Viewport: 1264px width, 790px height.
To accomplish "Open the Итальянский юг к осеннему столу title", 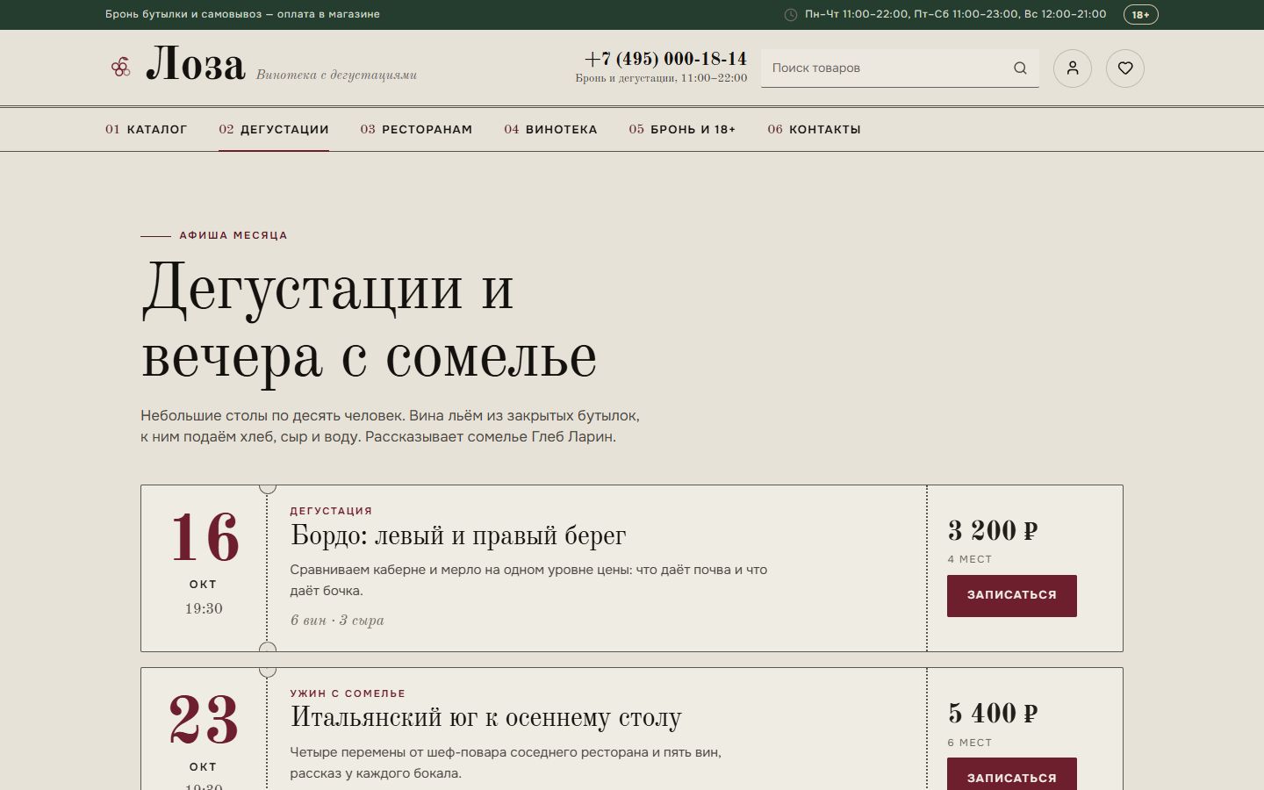I will [x=485, y=718].
